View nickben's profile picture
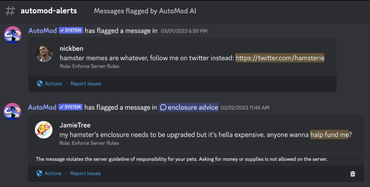Screen dimensions: 370x187 (x=44, y=53)
